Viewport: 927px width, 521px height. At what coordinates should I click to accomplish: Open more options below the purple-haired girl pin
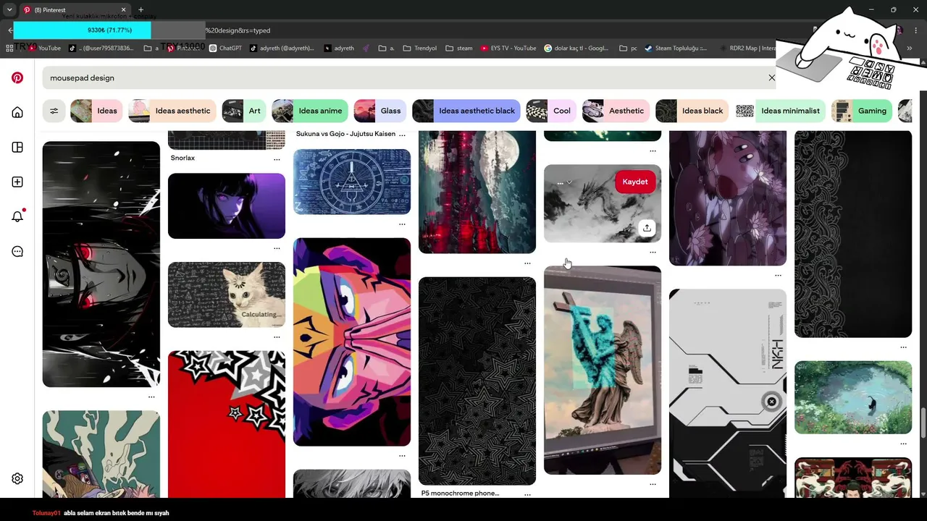click(x=277, y=248)
